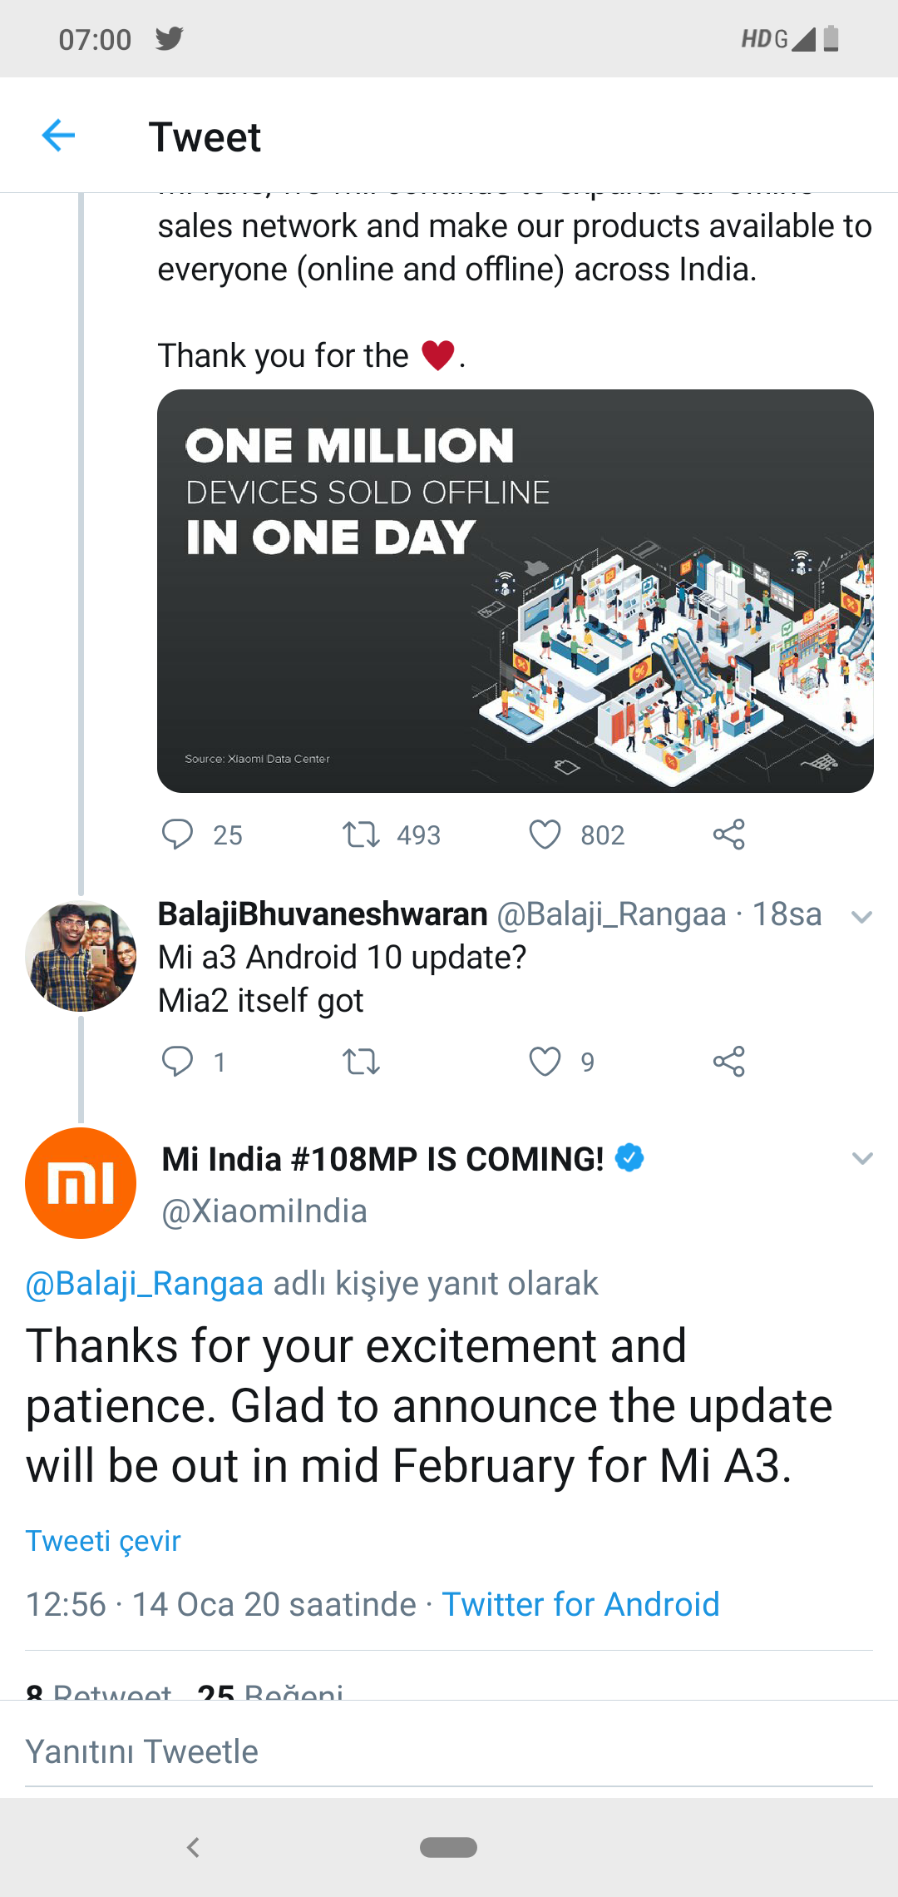
Task: Tap Tweeti çevir to translate
Action: tap(103, 1541)
